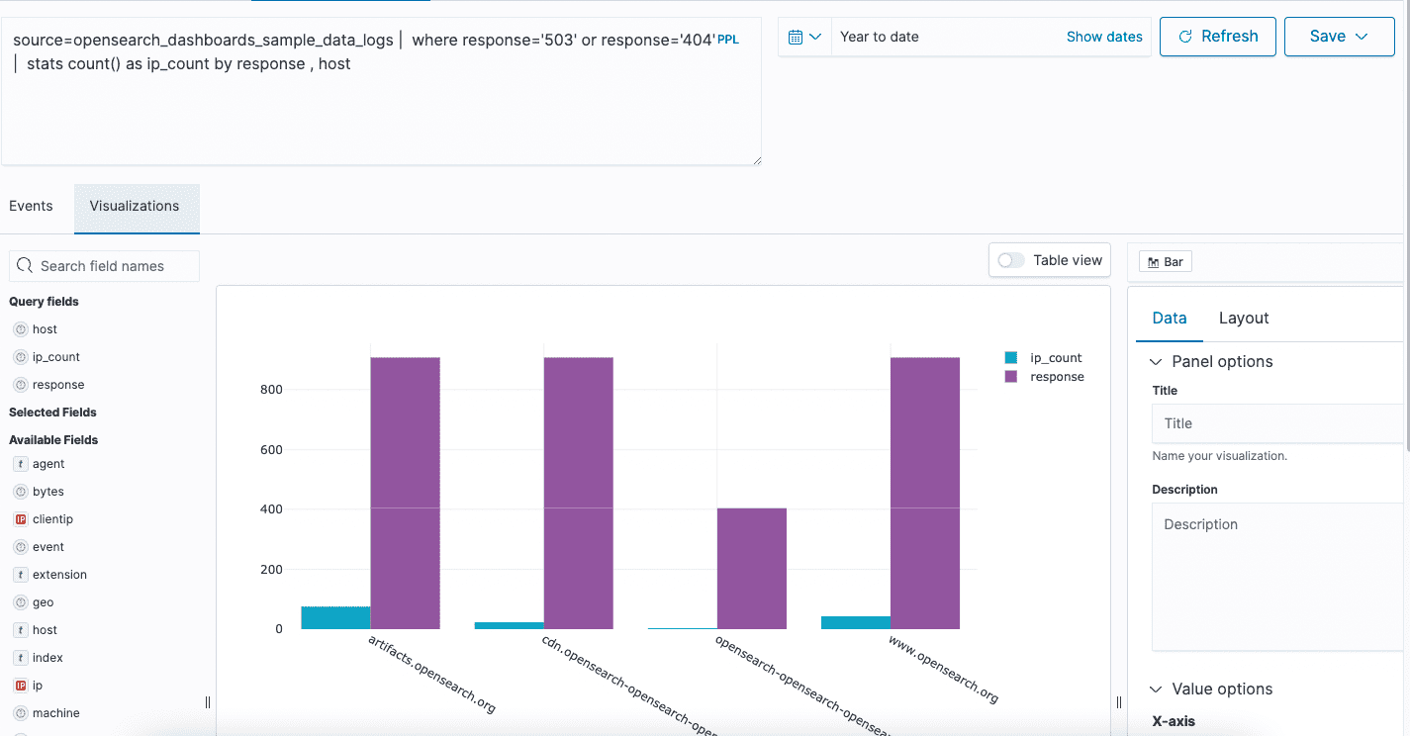Click the text type icon beside agent field

[x=20, y=463]
